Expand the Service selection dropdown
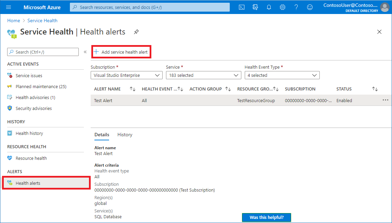This screenshot has width=392, height=223. pos(203,75)
